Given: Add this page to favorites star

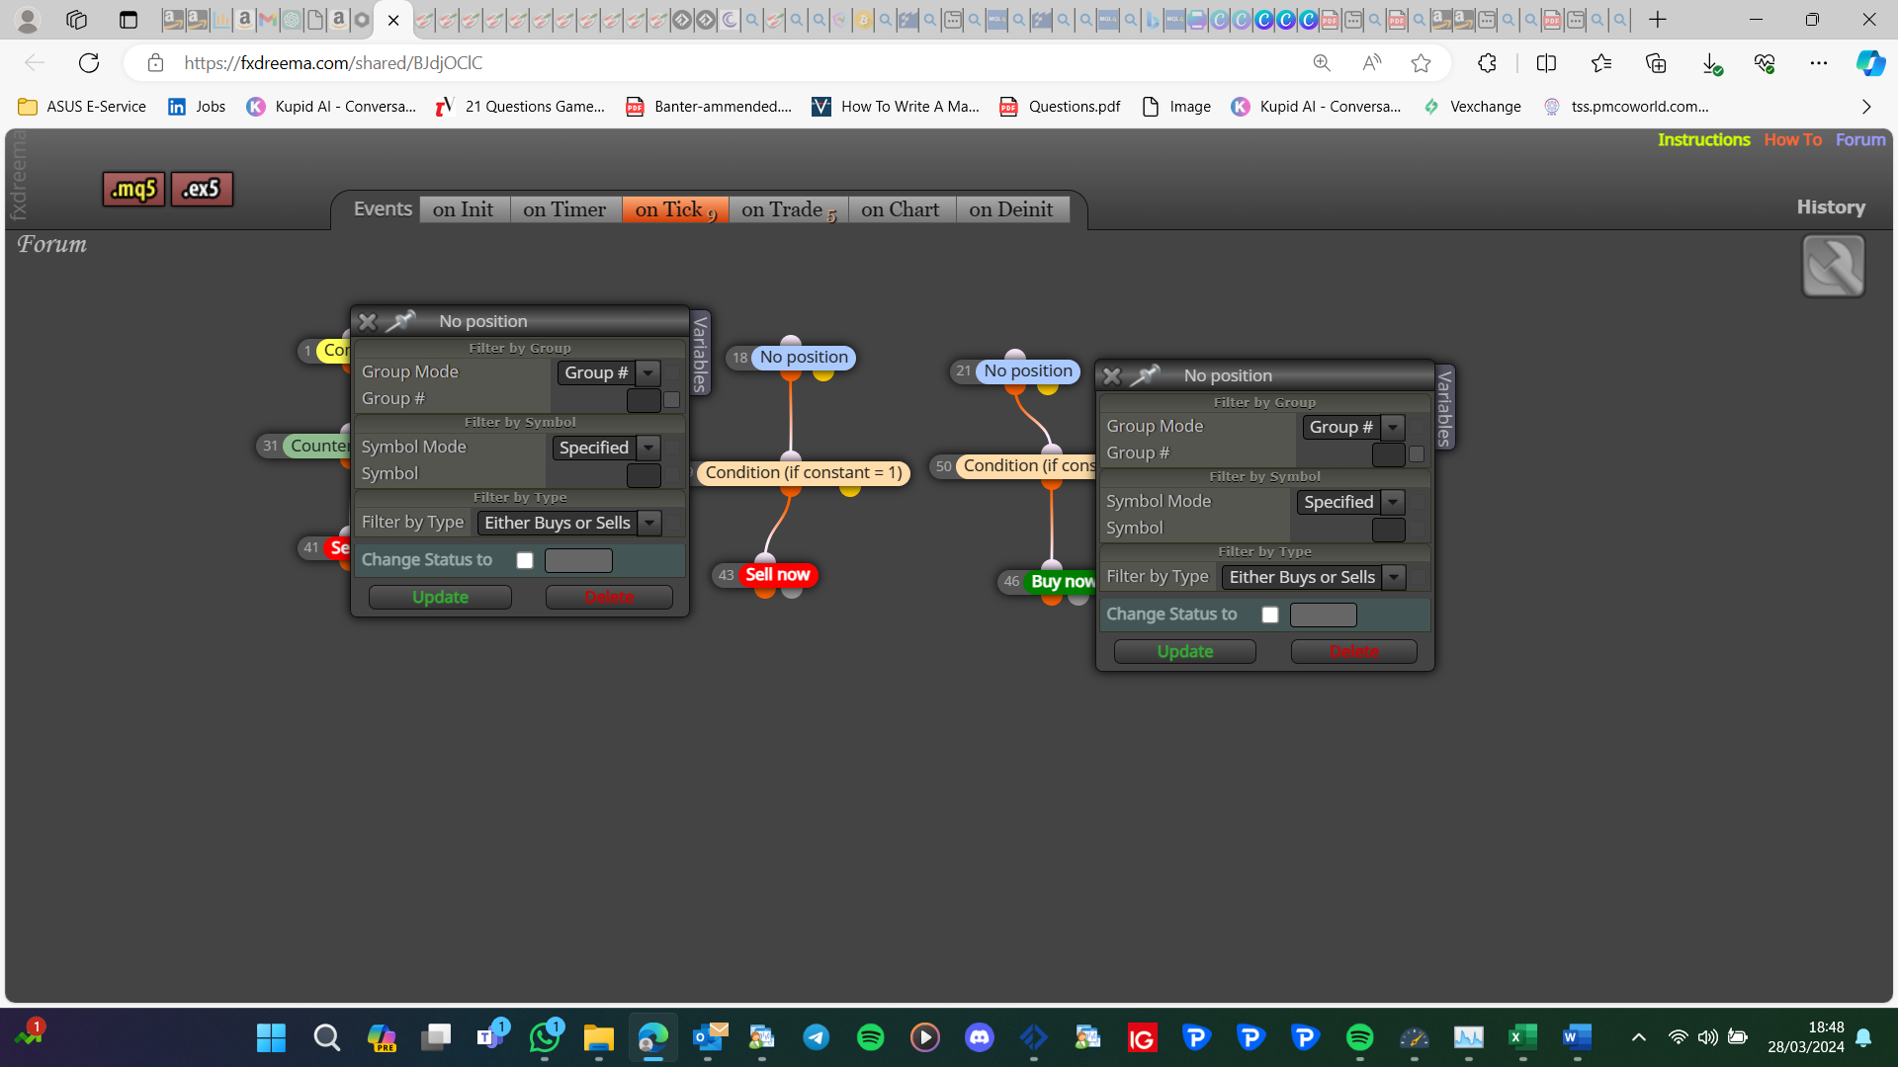Looking at the screenshot, I should pos(1422,63).
